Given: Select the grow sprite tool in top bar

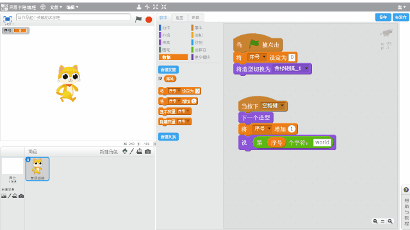Looking at the screenshot, I should click(155, 7).
